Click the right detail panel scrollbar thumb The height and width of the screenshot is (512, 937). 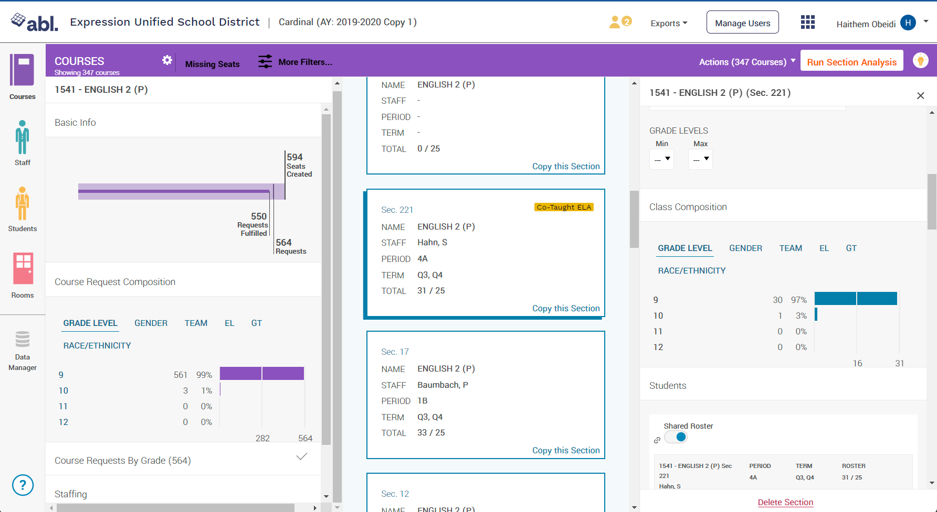932,202
